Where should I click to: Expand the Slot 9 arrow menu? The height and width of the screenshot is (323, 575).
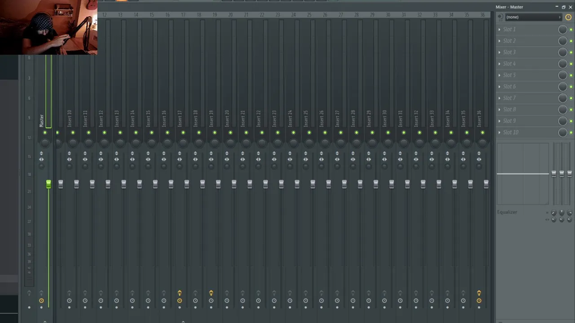click(499, 121)
